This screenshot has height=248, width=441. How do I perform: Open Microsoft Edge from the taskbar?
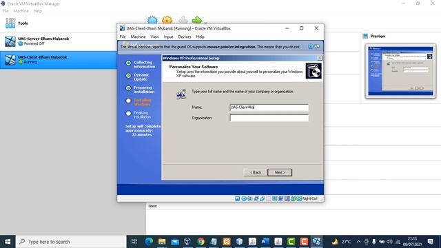pyautogui.click(x=149, y=242)
